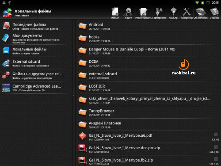Tap the Локальные файлы header title

click(33, 11)
